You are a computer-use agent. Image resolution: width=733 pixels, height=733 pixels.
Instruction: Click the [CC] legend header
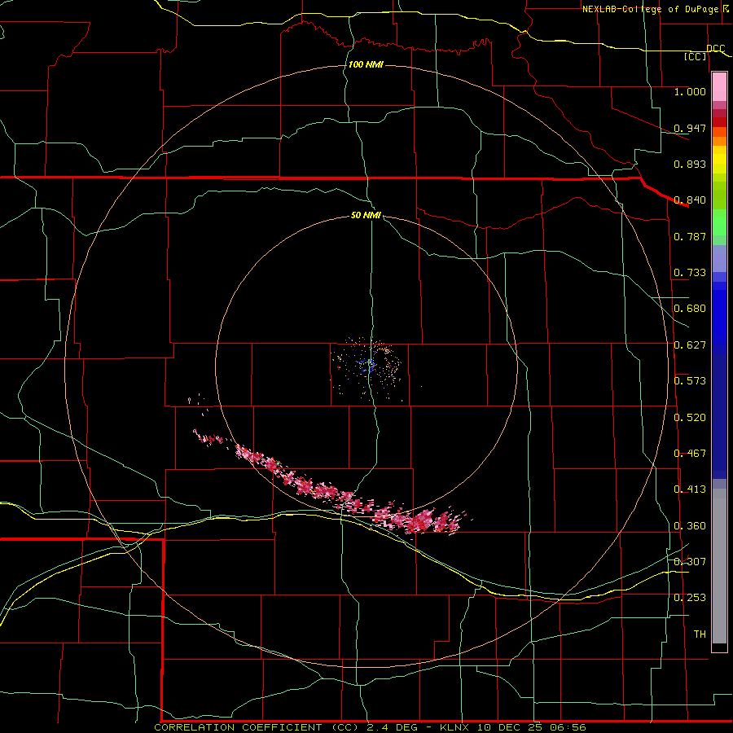[x=696, y=56]
